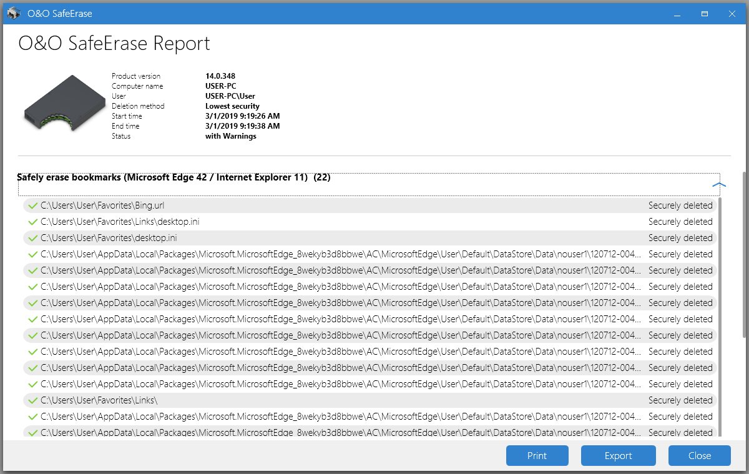Click the user value USER-PC\User
The width and height of the screenshot is (749, 474).
(230, 96)
